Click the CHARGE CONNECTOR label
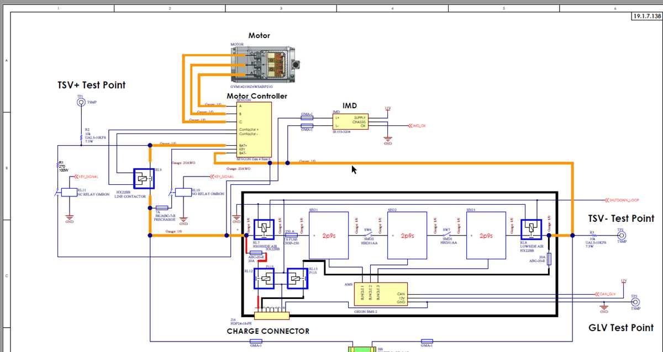Image resolution: width=663 pixels, height=352 pixels. 269,331
